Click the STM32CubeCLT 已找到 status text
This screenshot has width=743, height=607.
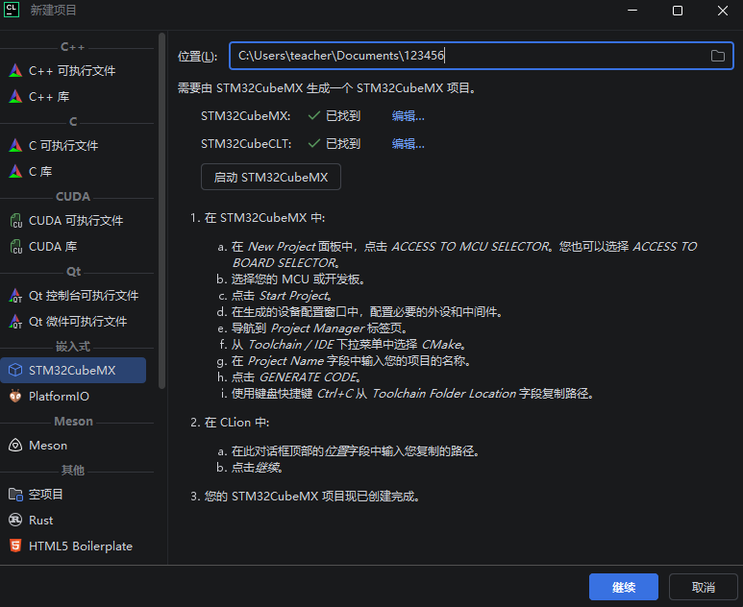coord(343,144)
